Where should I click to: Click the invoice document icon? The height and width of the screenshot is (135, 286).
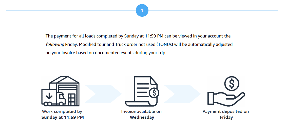click(x=141, y=92)
